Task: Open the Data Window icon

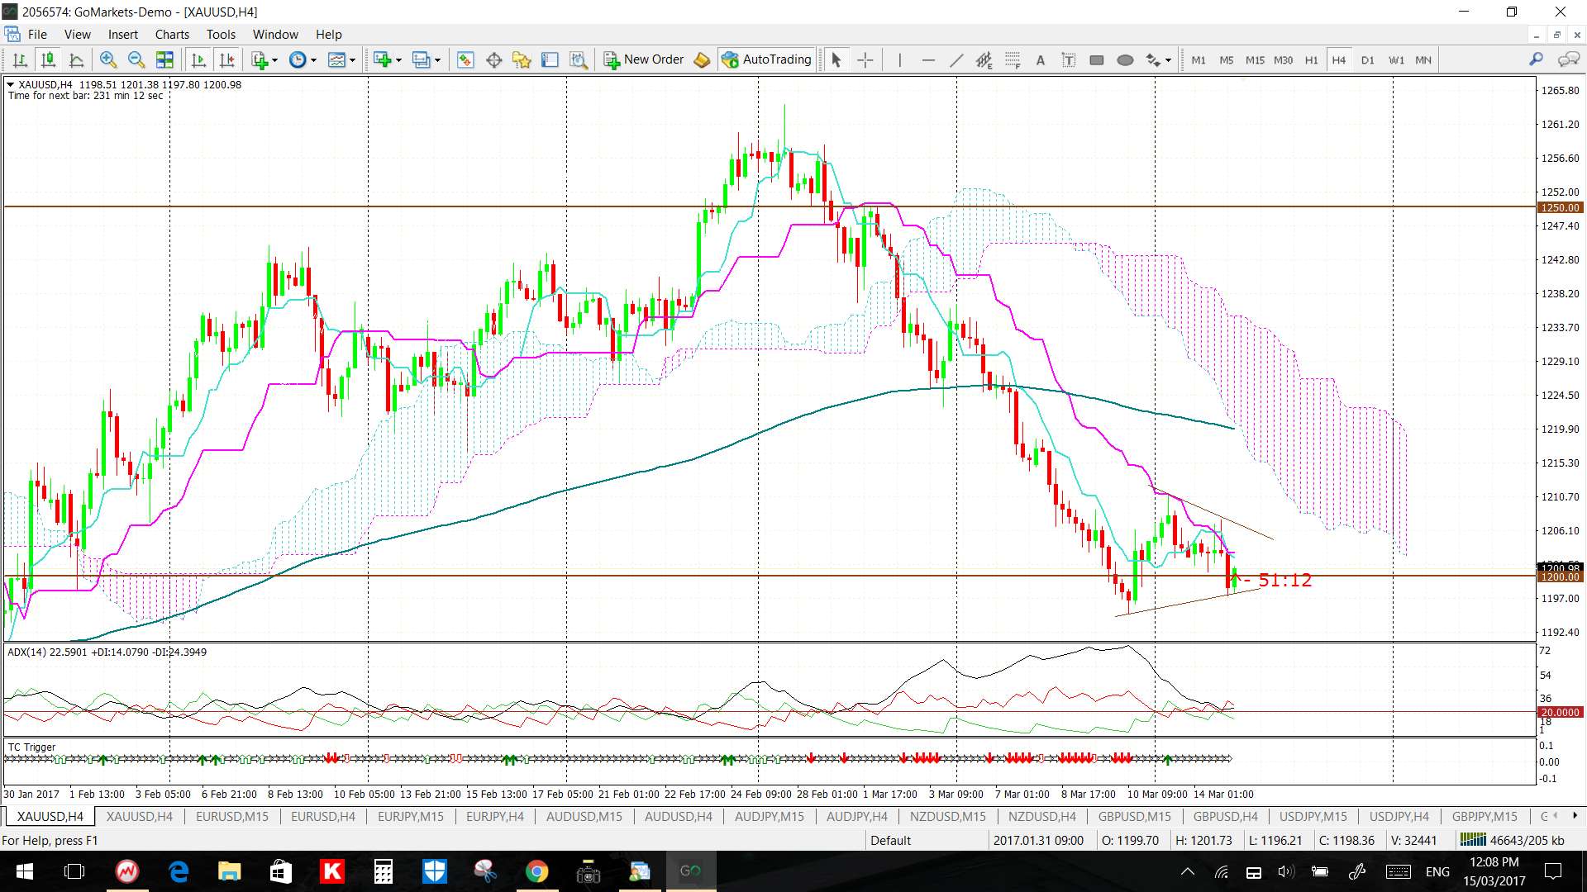Action: [494, 59]
